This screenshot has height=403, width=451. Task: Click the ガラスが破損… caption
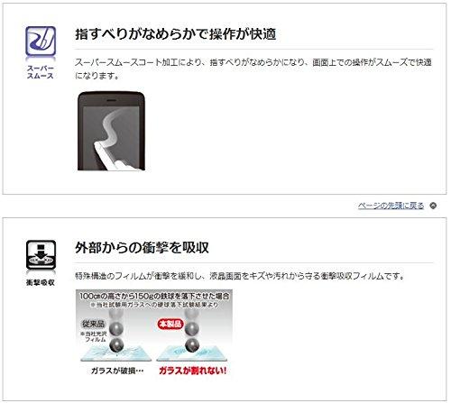click(x=117, y=371)
